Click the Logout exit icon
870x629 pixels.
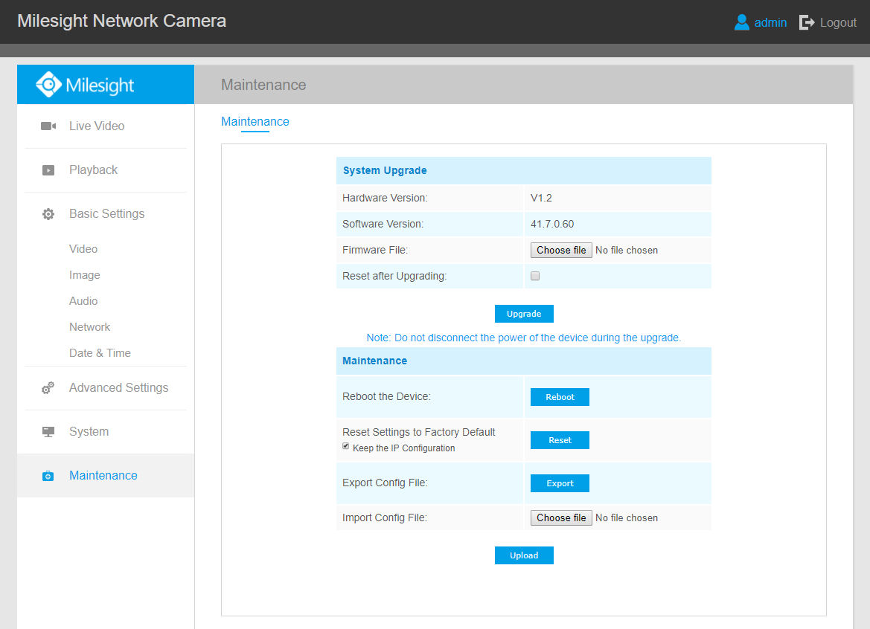[x=807, y=22]
